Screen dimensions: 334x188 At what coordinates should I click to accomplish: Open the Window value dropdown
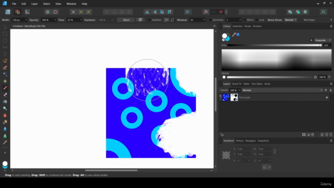tap(204, 20)
